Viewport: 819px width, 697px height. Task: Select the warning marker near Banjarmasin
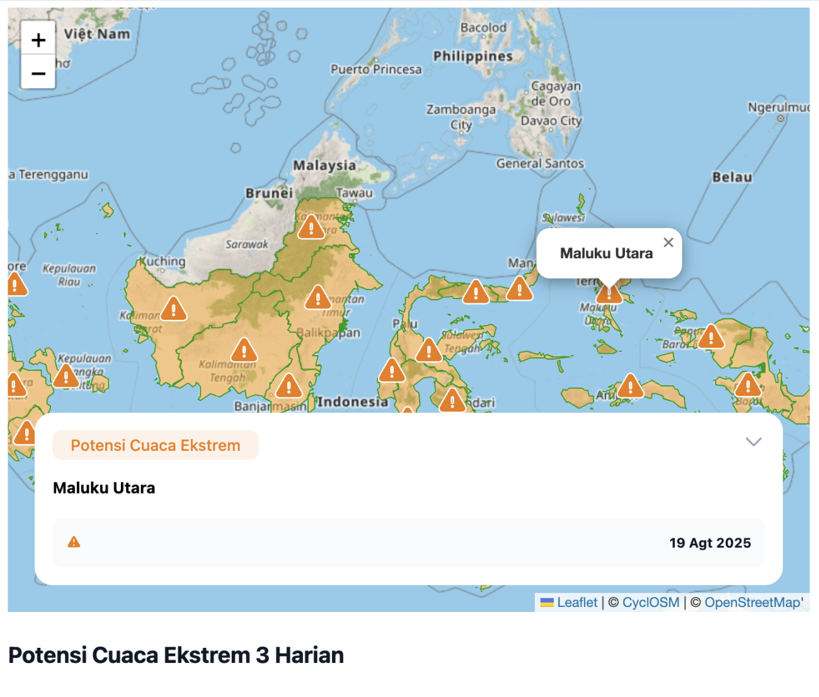pos(289,385)
